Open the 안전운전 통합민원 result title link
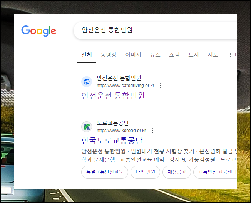Screen dimensions: 251x203 (x=113, y=96)
